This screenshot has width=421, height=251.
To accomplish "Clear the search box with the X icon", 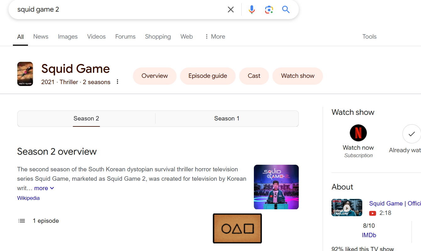I will pyautogui.click(x=231, y=9).
